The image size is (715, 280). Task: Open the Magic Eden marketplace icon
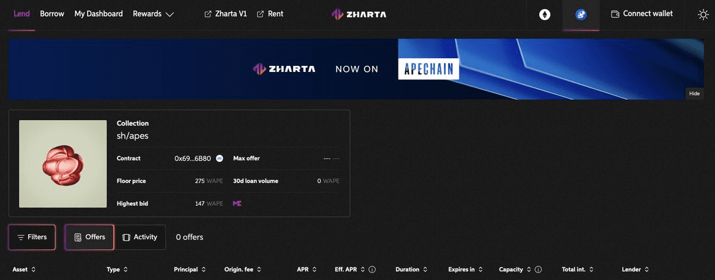237,203
